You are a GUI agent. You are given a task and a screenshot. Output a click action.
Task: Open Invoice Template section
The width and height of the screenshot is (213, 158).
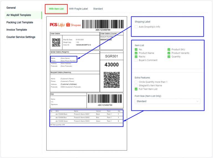(x=17, y=30)
